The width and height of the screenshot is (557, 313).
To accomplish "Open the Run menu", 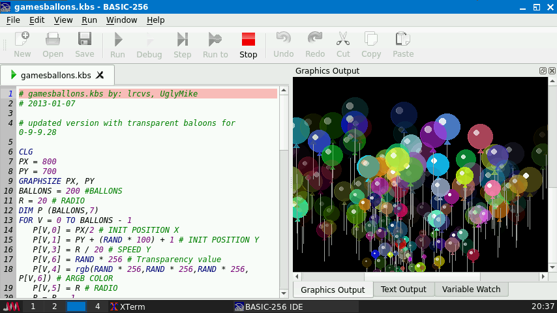I will coord(89,20).
